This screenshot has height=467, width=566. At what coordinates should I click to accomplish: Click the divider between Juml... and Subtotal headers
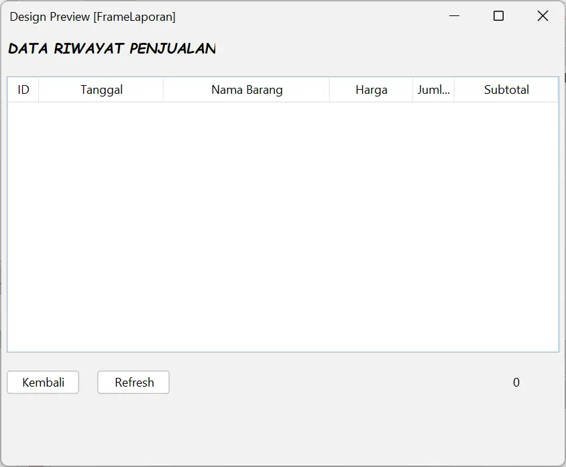coord(455,90)
